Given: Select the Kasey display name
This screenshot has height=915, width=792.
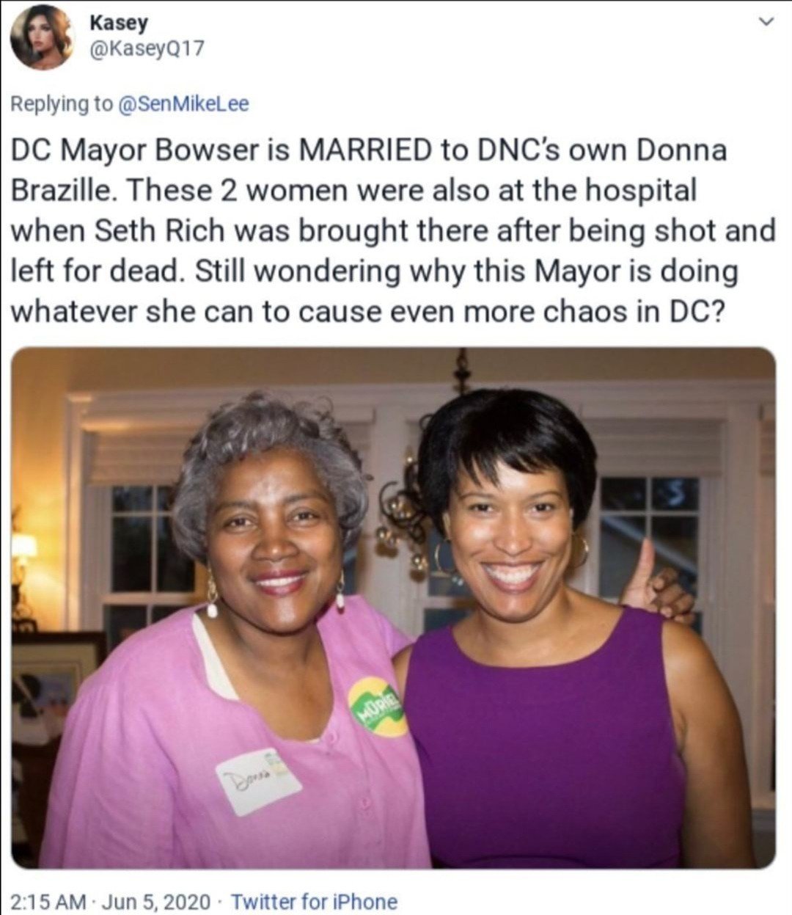Looking at the screenshot, I should (x=118, y=23).
